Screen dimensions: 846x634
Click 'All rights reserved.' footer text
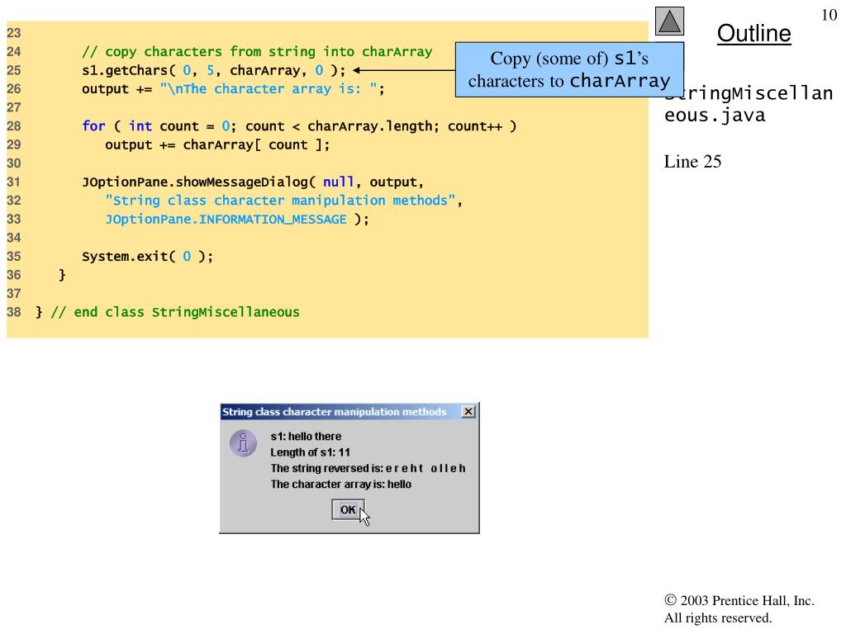[x=718, y=617]
